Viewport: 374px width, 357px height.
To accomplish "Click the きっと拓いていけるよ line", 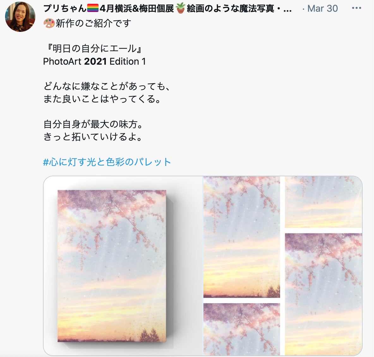I will (93, 137).
